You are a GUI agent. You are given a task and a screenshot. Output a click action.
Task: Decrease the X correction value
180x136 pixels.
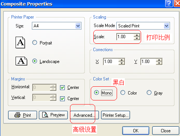click(x=121, y=63)
